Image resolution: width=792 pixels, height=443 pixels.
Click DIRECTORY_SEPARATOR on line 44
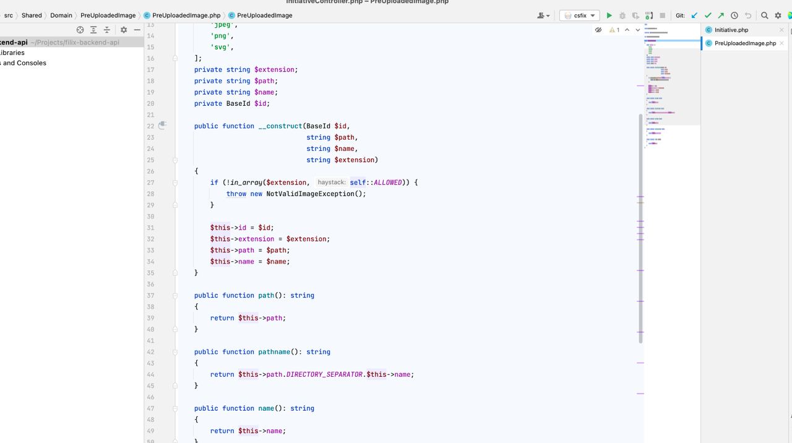(x=324, y=374)
